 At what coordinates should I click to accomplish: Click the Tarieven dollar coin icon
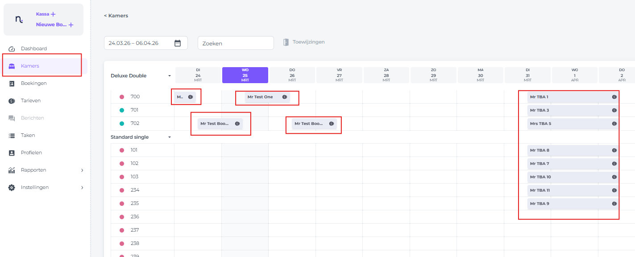[12, 101]
